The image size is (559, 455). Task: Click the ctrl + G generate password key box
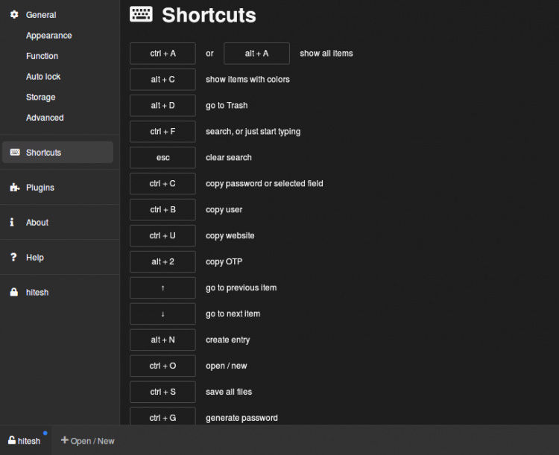[x=162, y=417]
